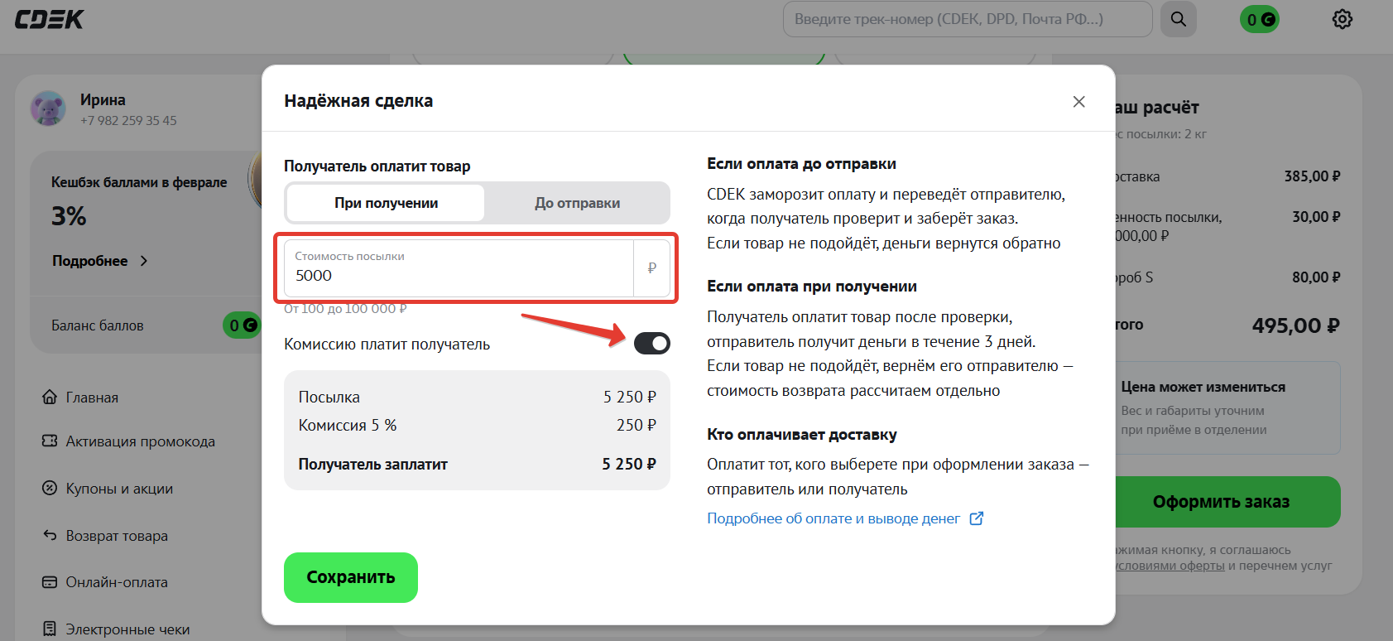Image resolution: width=1393 pixels, height=641 pixels.
Task: Click the Ирина user name
Action: tap(103, 100)
